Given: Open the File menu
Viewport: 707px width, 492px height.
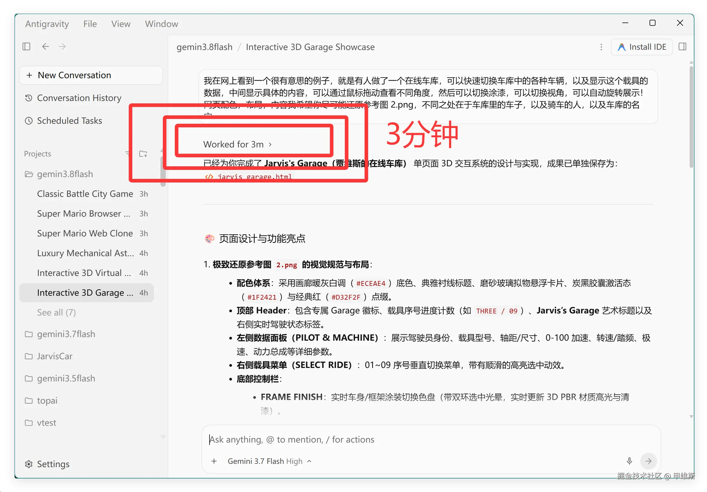Looking at the screenshot, I should (x=90, y=24).
